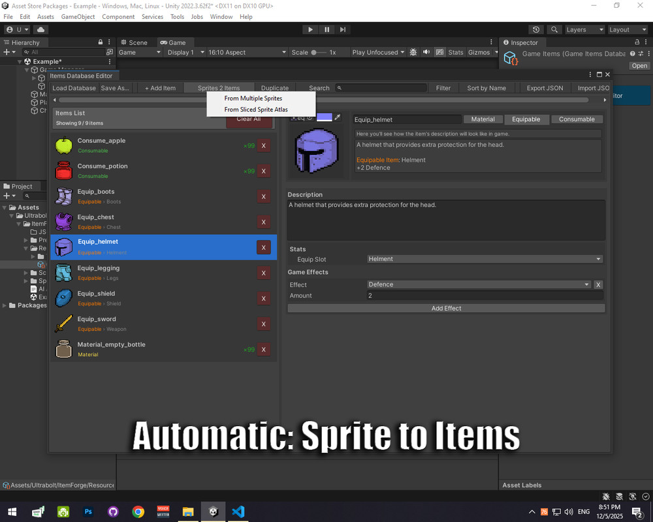Select the Equip_sword item in the list
This screenshot has width=653, height=522.
(131, 322)
